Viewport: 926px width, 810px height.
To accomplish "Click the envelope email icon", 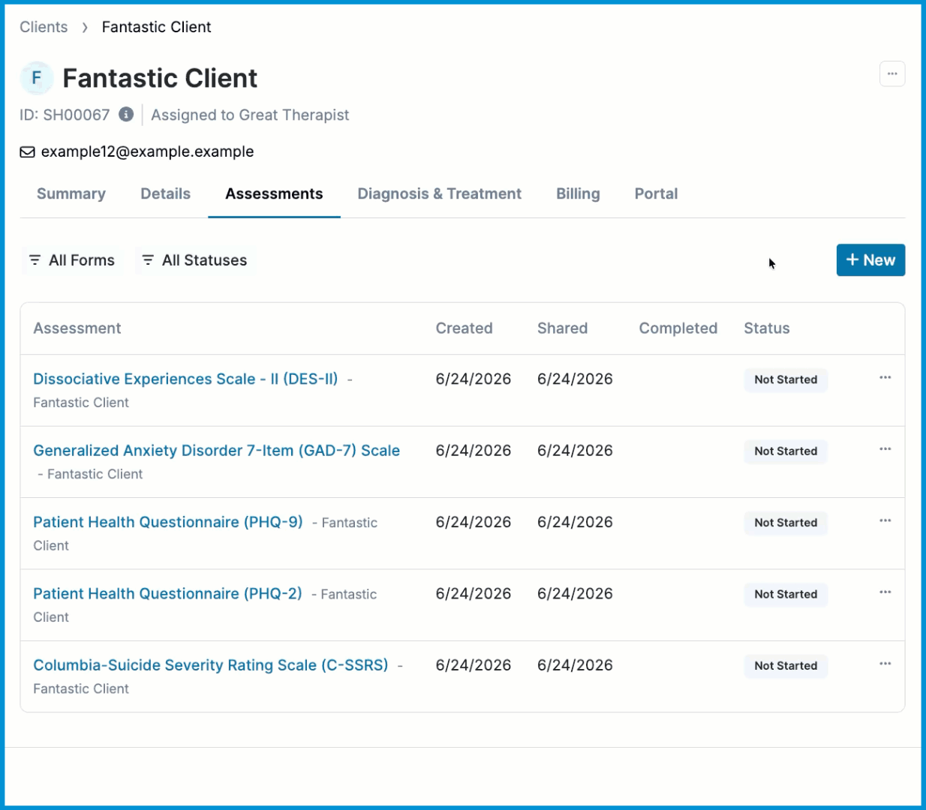I will (27, 152).
